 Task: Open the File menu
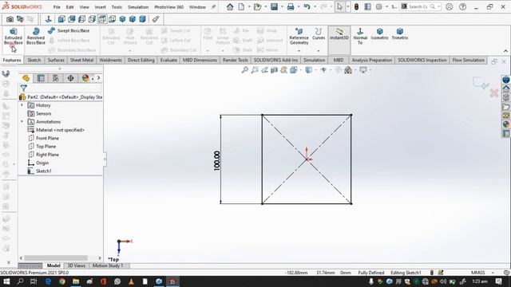click(x=57, y=7)
